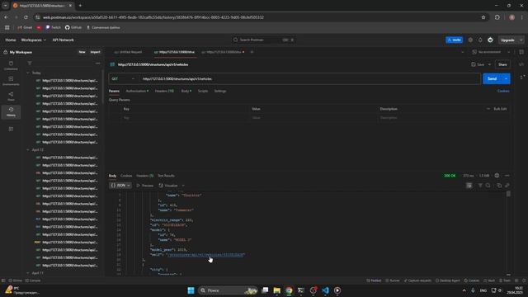The image size is (528, 297).
Task: Open the self URL link in response
Action: (206, 255)
